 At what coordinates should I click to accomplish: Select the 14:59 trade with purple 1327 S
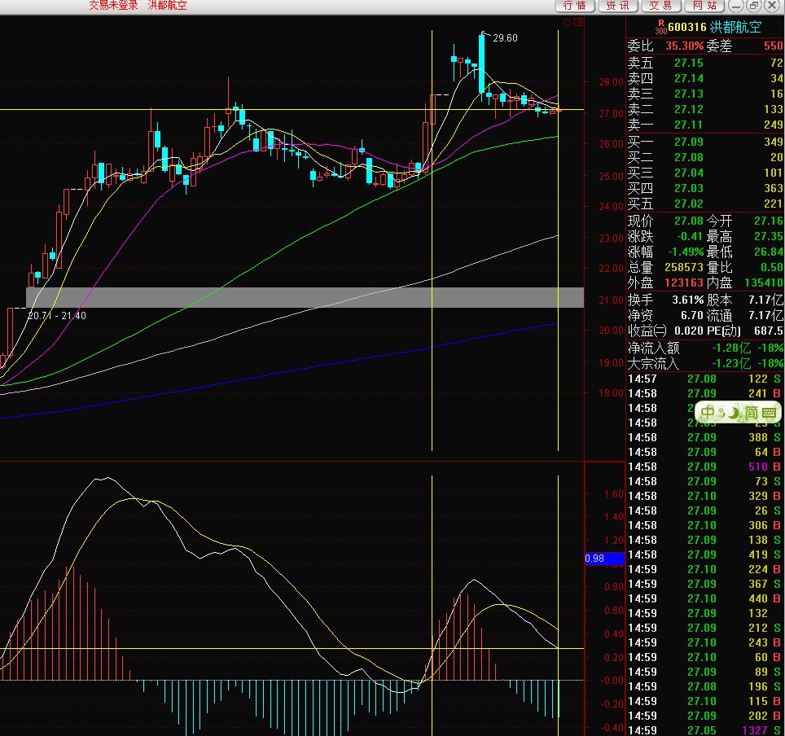point(705,730)
